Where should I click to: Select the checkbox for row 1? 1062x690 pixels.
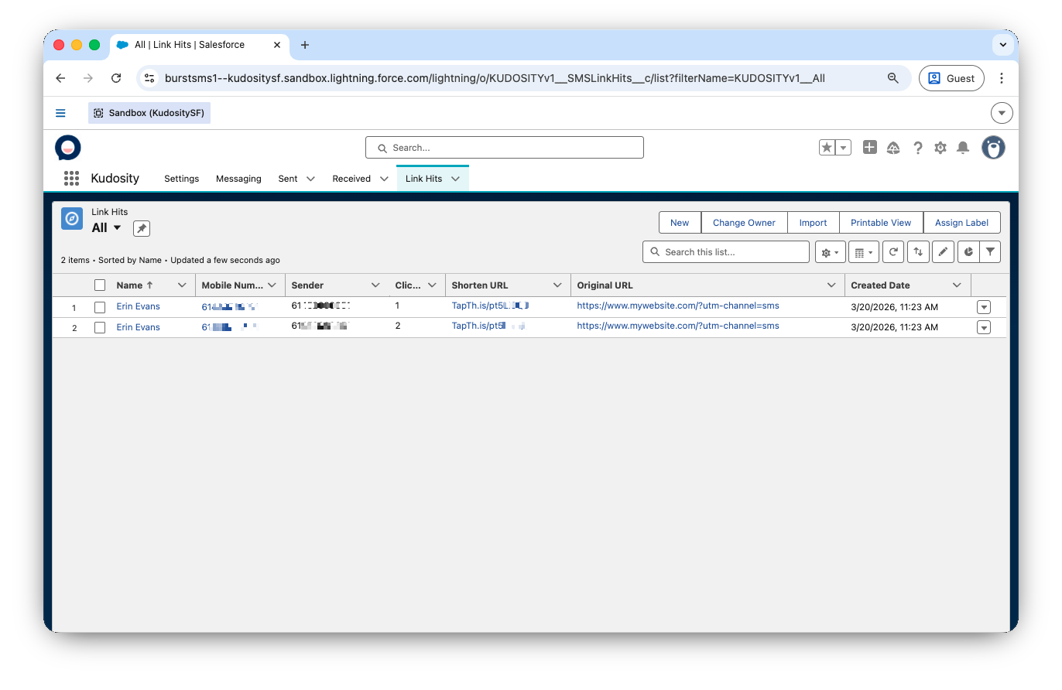tap(100, 307)
